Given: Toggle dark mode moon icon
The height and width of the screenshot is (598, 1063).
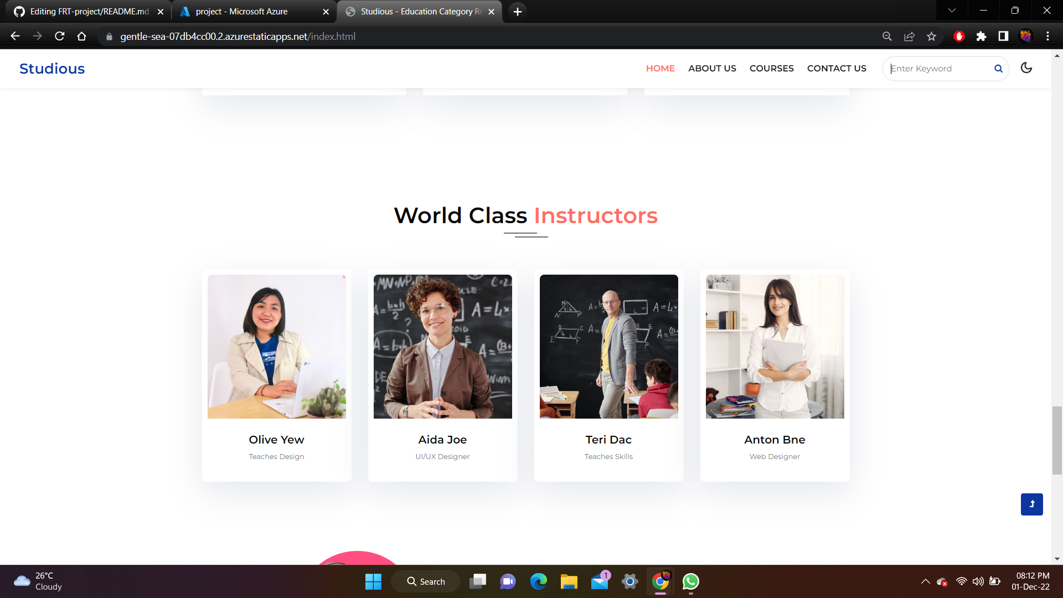Looking at the screenshot, I should click(x=1026, y=68).
